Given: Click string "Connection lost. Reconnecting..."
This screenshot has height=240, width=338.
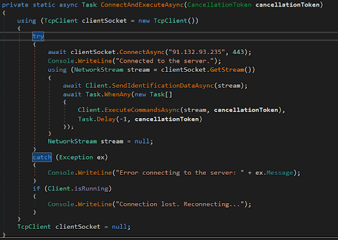Looking at the screenshot, I should point(180,204).
